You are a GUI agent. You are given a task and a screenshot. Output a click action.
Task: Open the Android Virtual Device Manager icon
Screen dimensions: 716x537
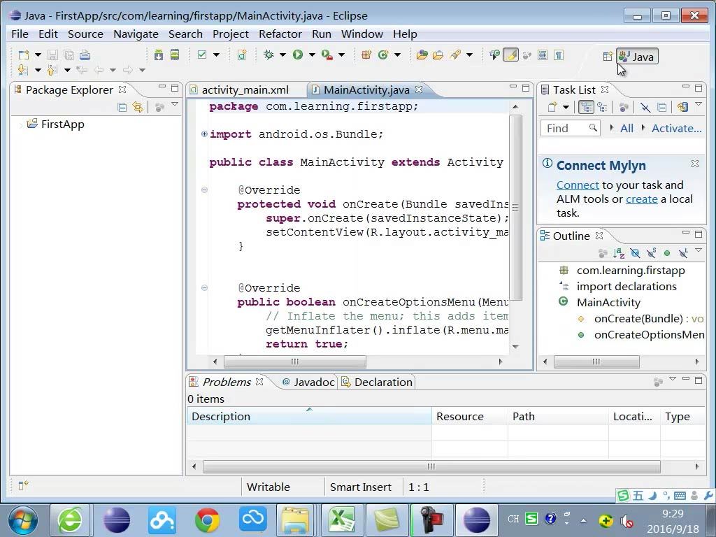click(175, 55)
